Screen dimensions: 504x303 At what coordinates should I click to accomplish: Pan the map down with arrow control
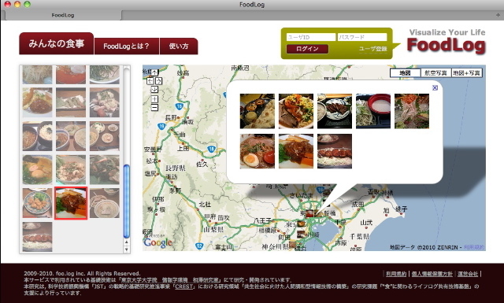coord(154,90)
